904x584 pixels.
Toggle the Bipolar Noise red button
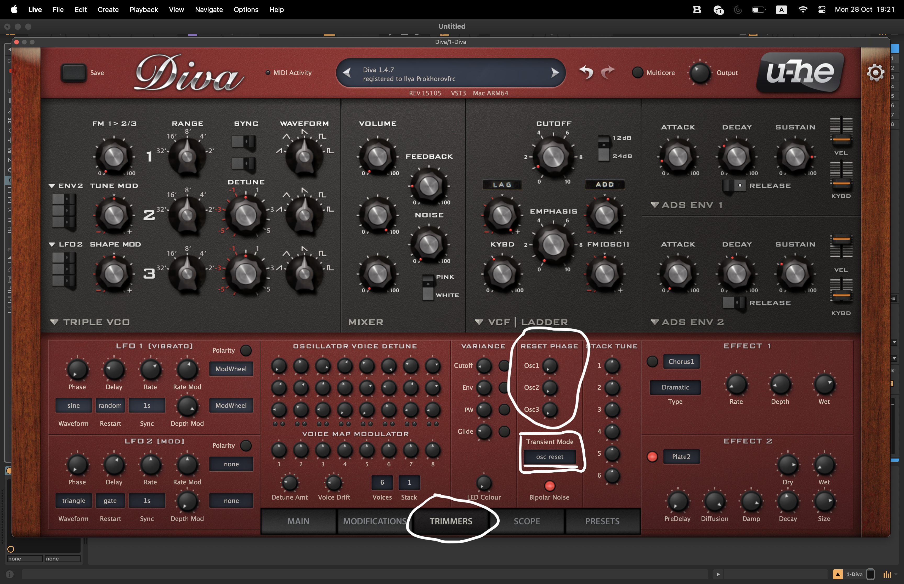[549, 486]
